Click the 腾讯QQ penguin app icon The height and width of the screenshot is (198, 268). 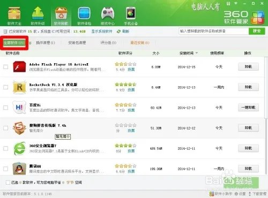19,169
